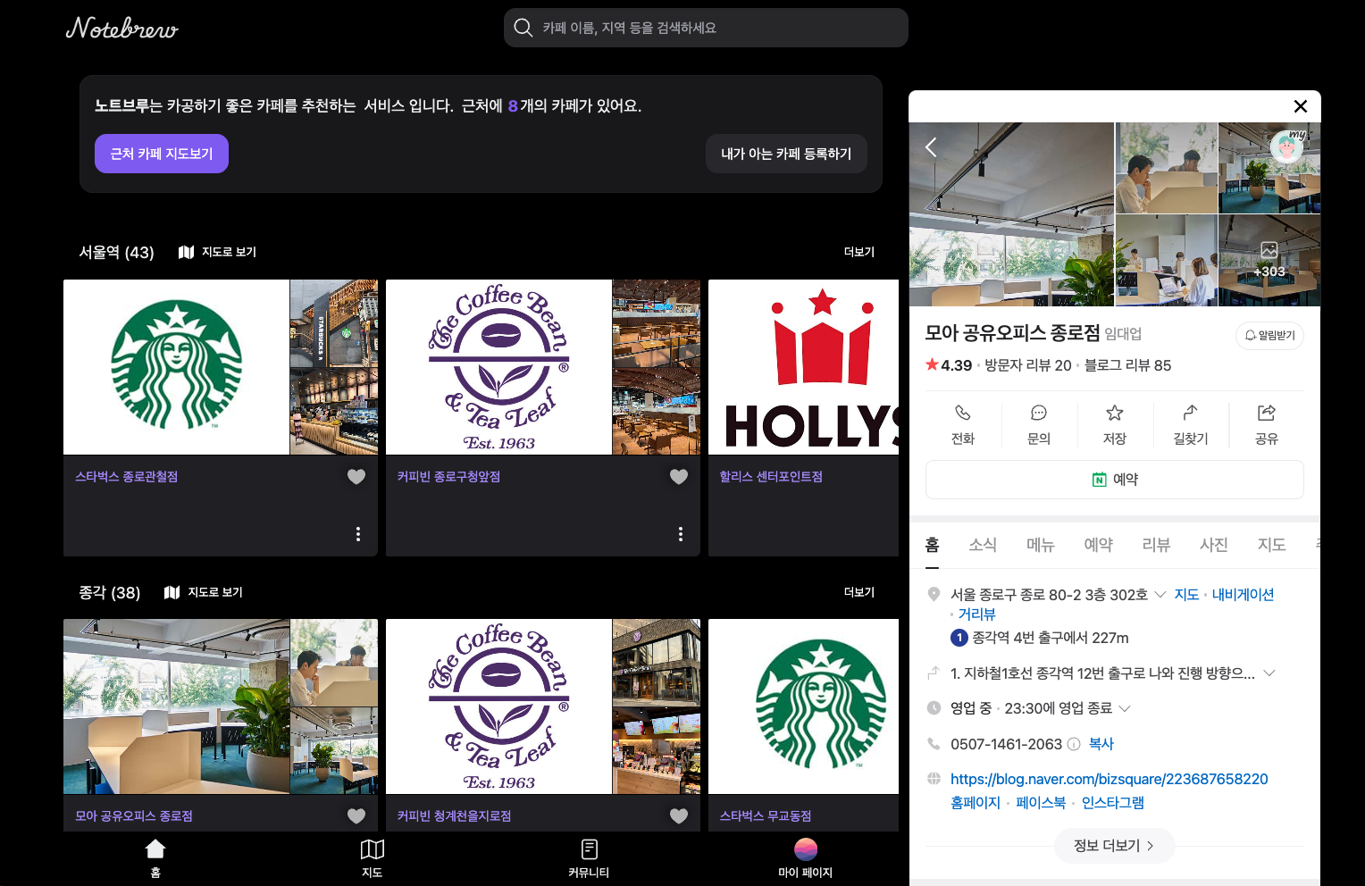Click the 방문자 리뷰 20 text
Screen dimensions: 1365x886
pyautogui.click(x=1028, y=365)
